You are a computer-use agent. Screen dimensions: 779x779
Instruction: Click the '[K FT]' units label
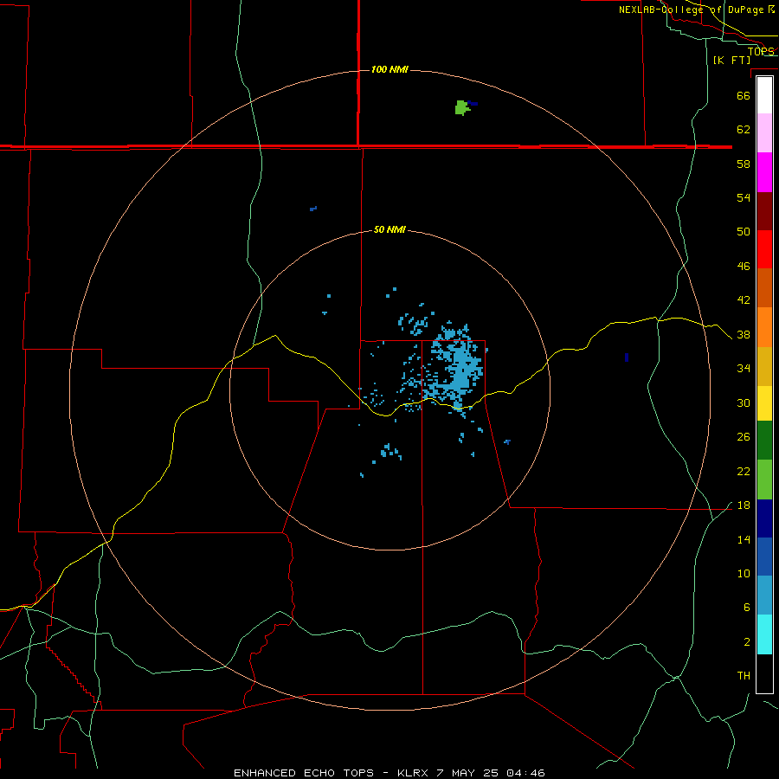(731, 60)
